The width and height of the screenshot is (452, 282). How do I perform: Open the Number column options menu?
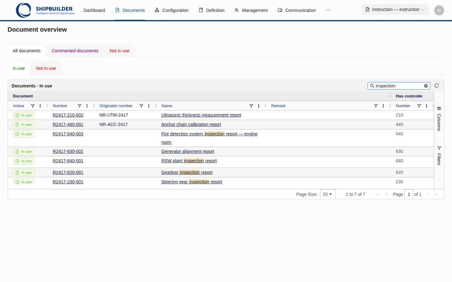(x=87, y=106)
